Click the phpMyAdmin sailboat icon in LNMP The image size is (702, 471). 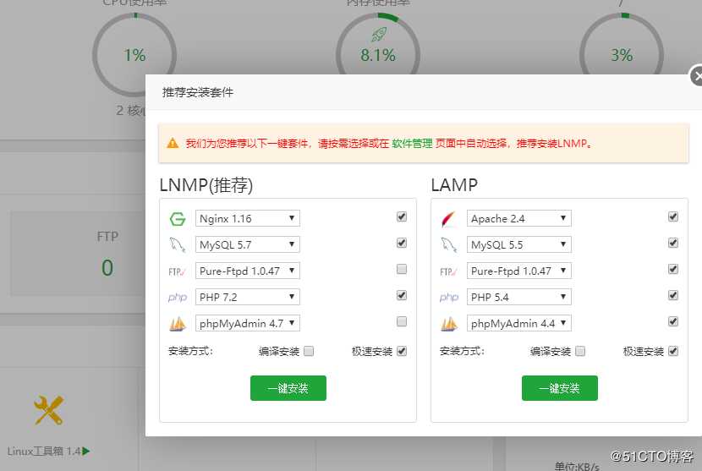[178, 324]
